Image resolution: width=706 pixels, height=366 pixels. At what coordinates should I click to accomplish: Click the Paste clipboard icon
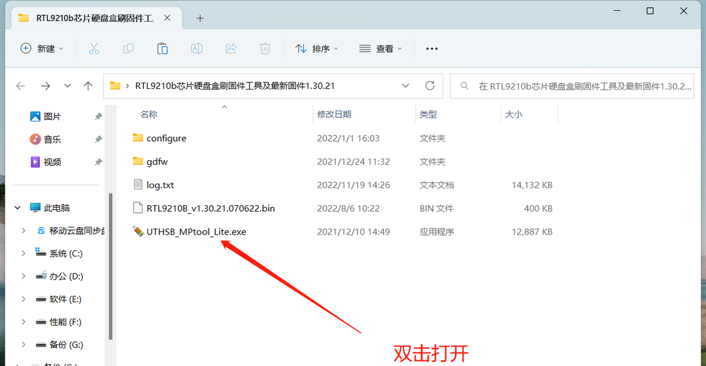(x=163, y=48)
